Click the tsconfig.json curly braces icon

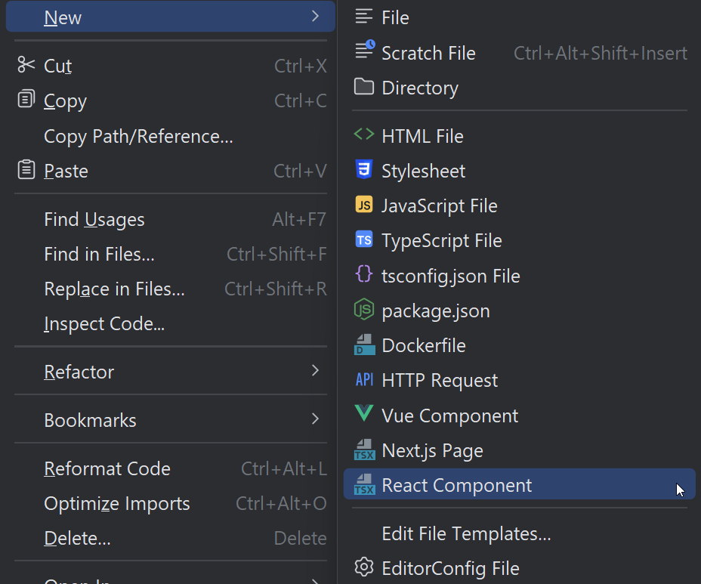click(x=364, y=275)
